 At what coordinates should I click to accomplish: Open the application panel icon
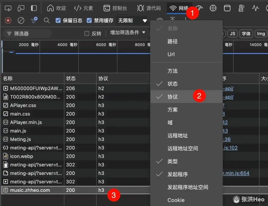point(227,8)
